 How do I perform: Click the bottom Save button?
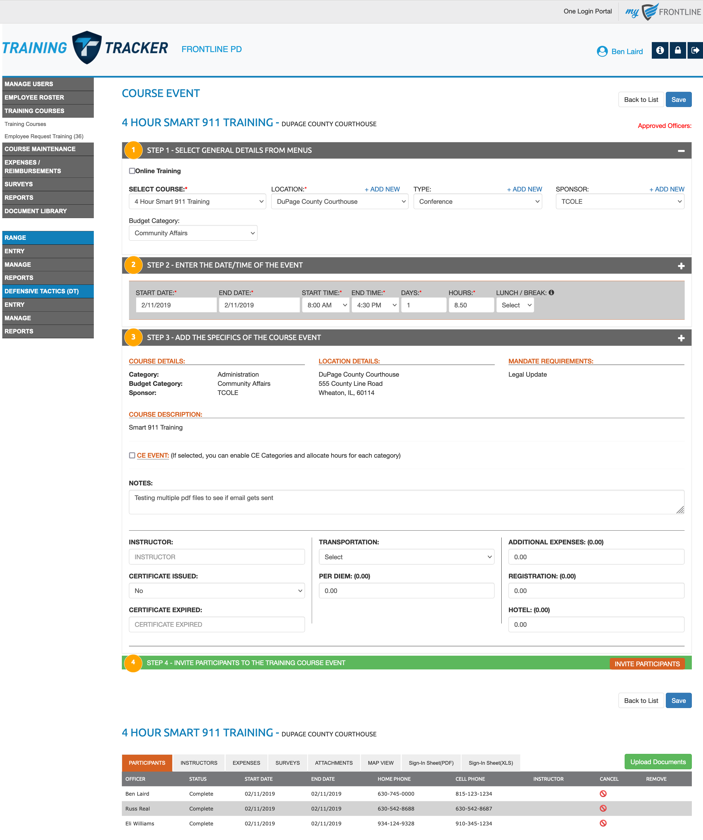click(678, 700)
